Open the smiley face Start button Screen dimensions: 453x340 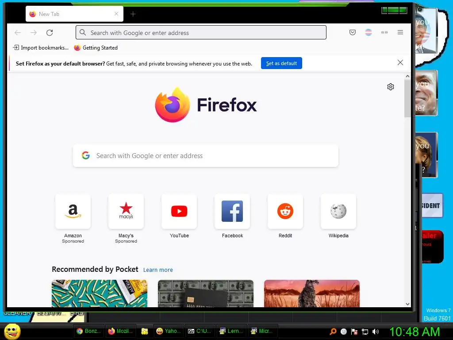point(12,332)
